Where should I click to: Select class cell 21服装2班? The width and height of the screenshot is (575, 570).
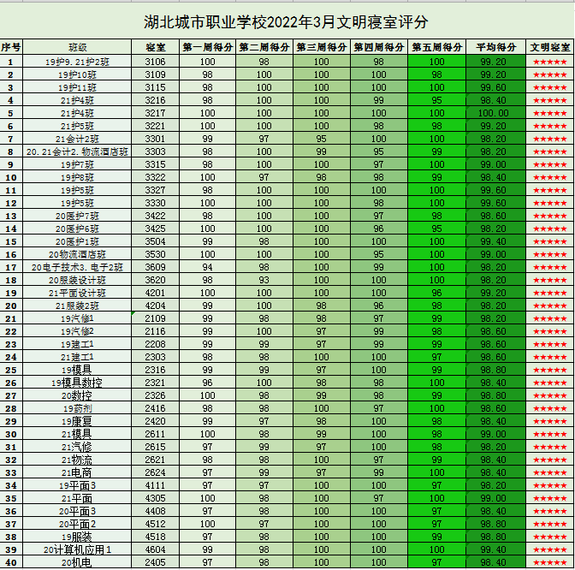pos(77,306)
